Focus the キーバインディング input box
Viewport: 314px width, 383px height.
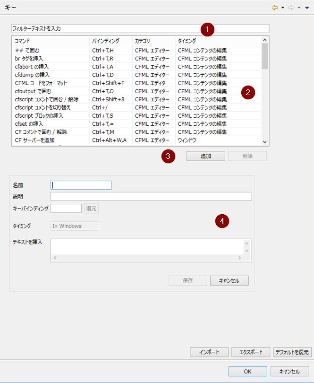(66, 209)
